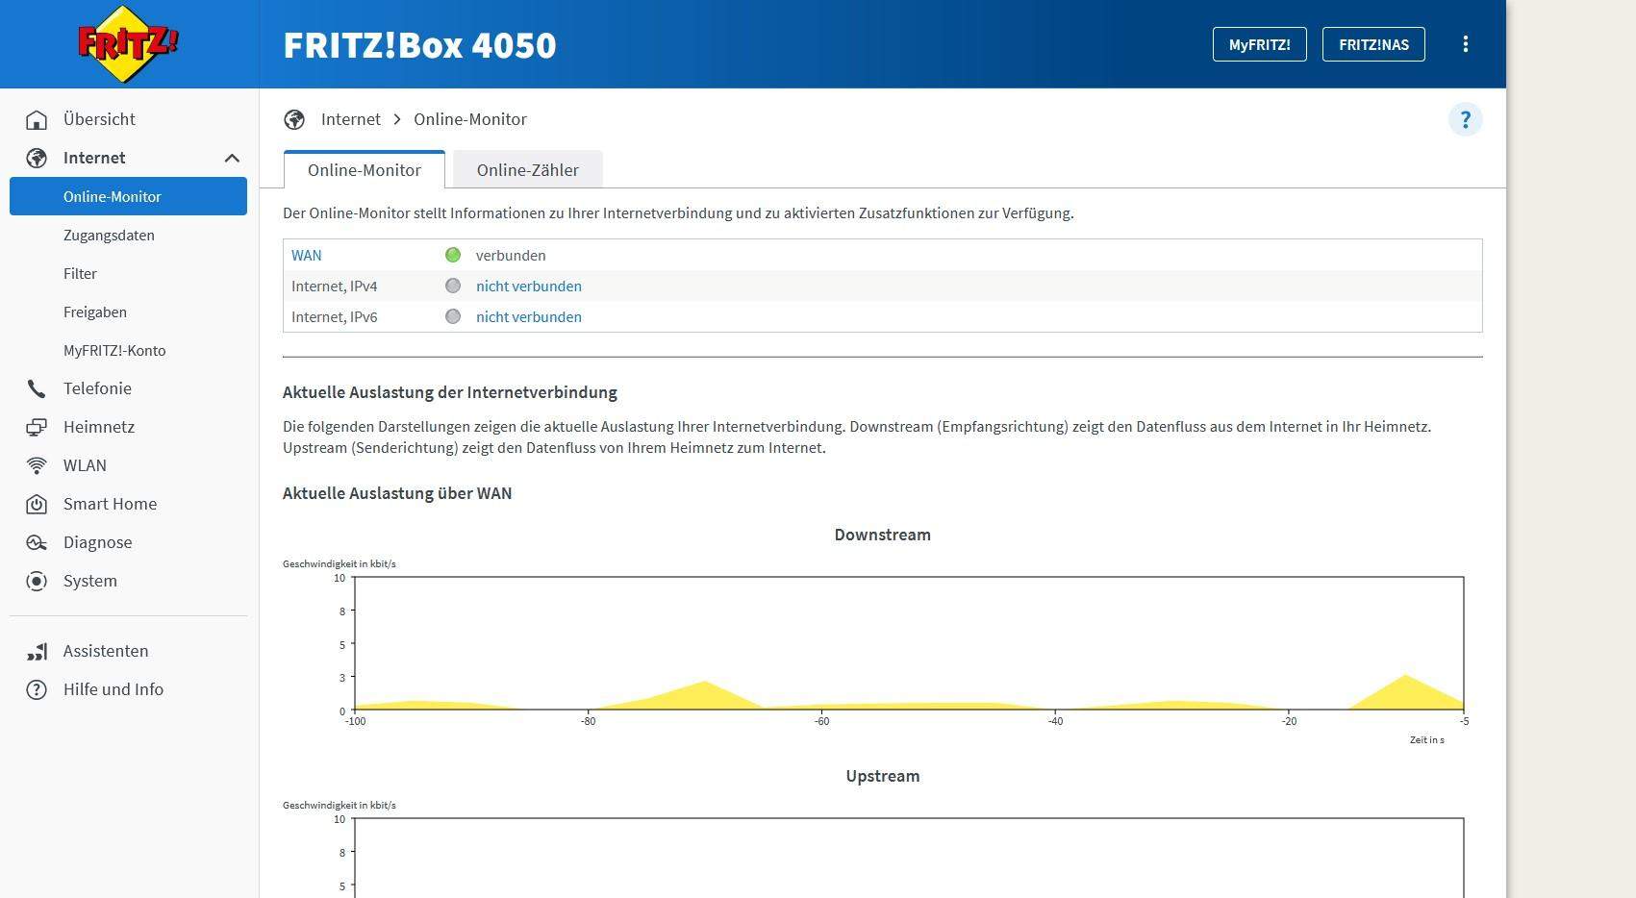This screenshot has height=898, width=1636.
Task: Open the Freigaben submenu item
Action: tap(95, 312)
